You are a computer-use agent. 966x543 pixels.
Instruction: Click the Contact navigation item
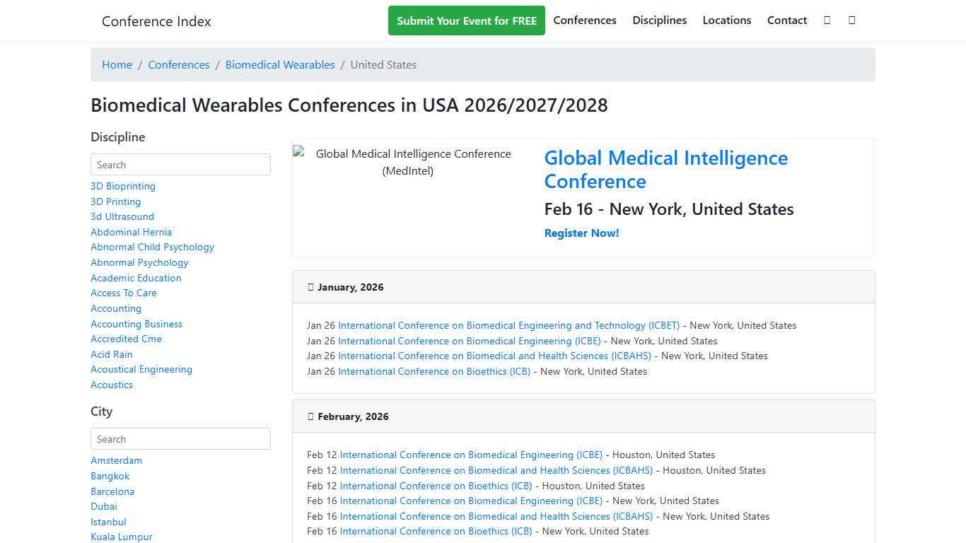(787, 21)
